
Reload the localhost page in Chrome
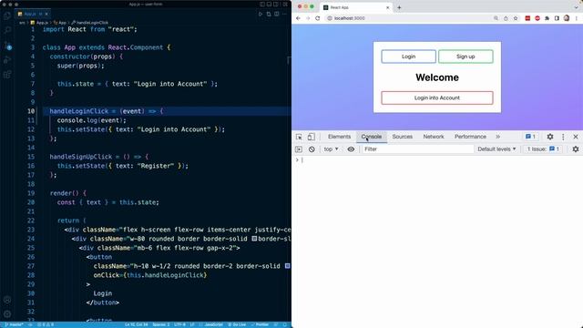[318, 18]
